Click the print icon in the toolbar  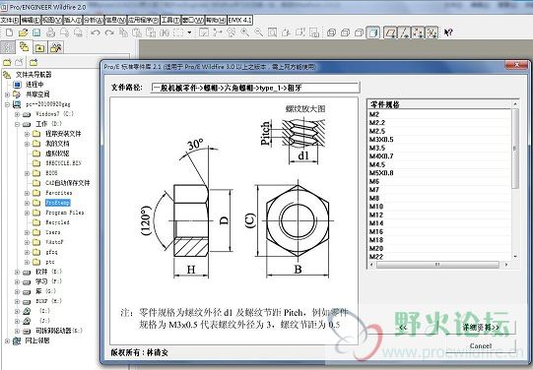pyautogui.click(x=50, y=32)
